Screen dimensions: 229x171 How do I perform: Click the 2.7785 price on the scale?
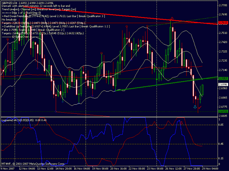223,5
